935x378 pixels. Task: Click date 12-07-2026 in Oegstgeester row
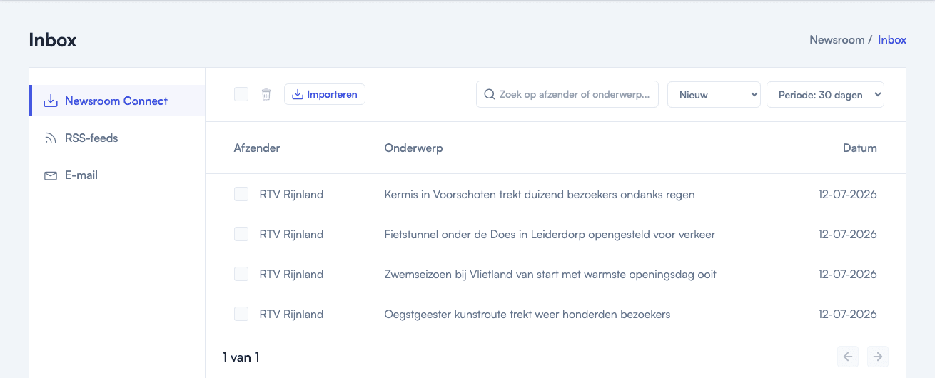coord(848,314)
